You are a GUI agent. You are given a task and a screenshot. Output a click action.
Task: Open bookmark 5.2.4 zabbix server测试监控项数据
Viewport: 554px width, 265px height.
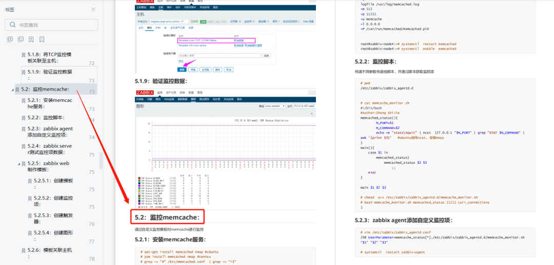tap(49, 149)
